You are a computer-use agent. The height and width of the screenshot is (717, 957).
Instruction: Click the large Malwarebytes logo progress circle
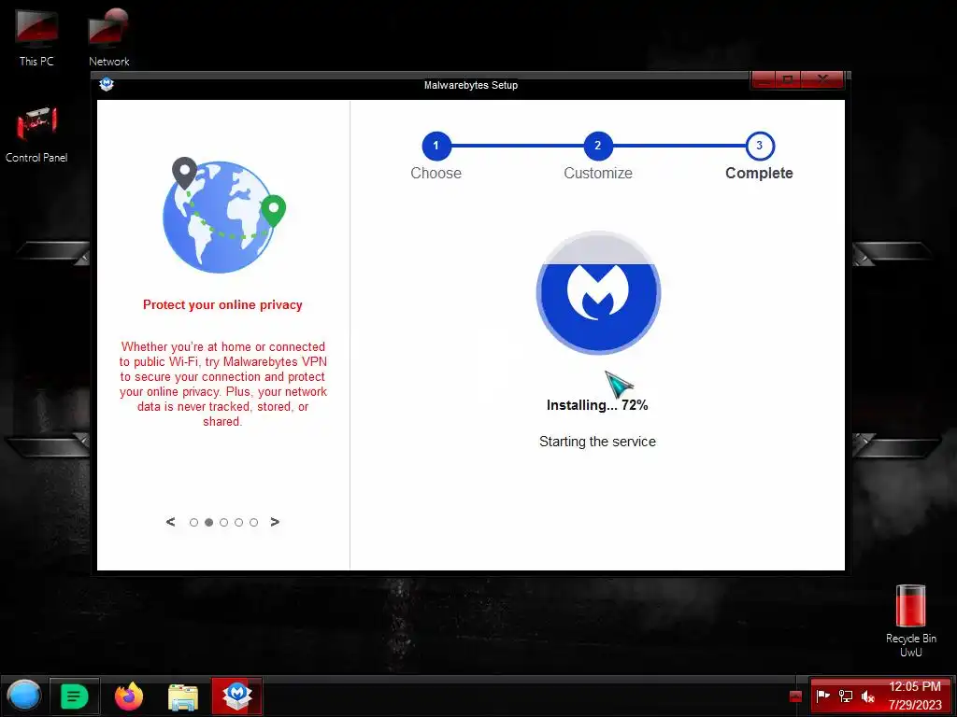(x=598, y=292)
